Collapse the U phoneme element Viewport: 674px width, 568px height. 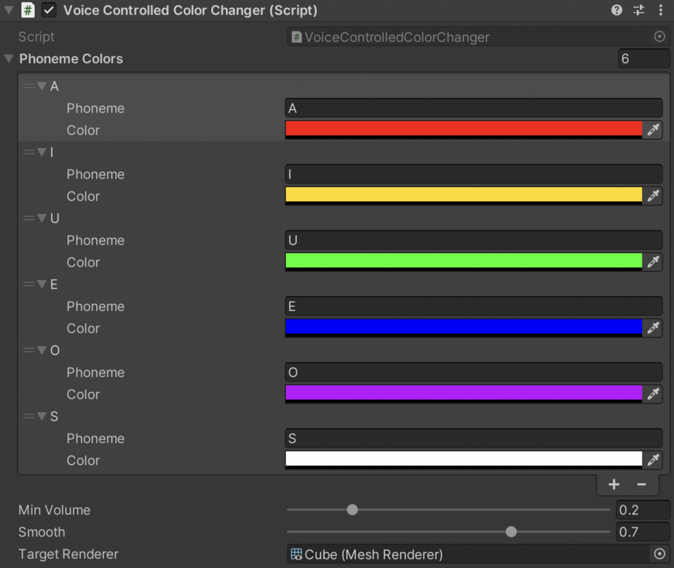(42, 218)
